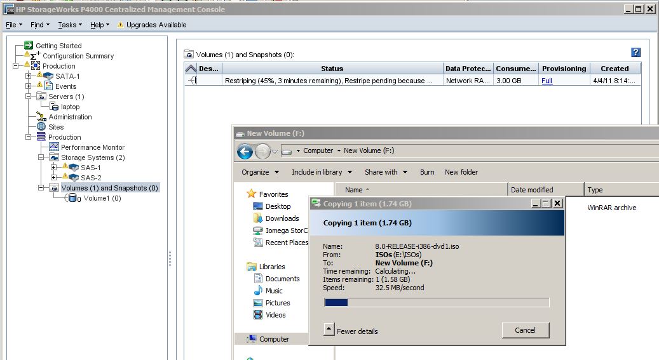Click Burn in Explorer toolbar
The image size is (659, 360).
click(427, 172)
